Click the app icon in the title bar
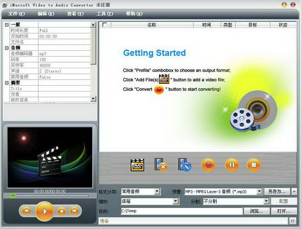The height and width of the screenshot is (229, 302). pyautogui.click(x=5, y=5)
